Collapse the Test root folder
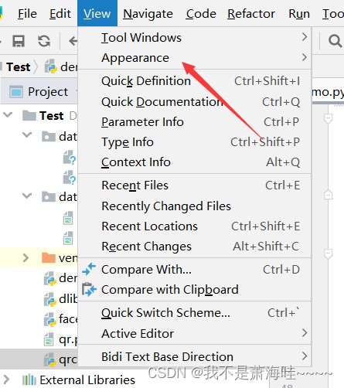This screenshot has width=344, height=388. pos(8,114)
